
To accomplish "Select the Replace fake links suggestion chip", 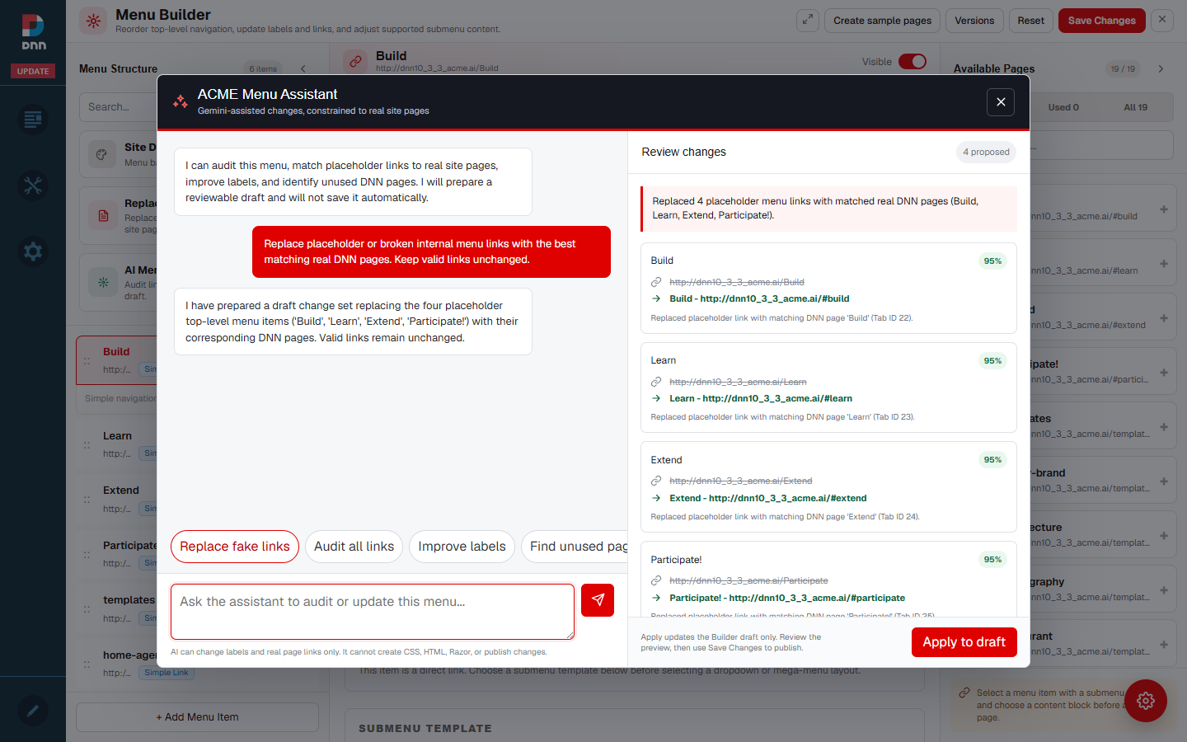I will pos(235,547).
